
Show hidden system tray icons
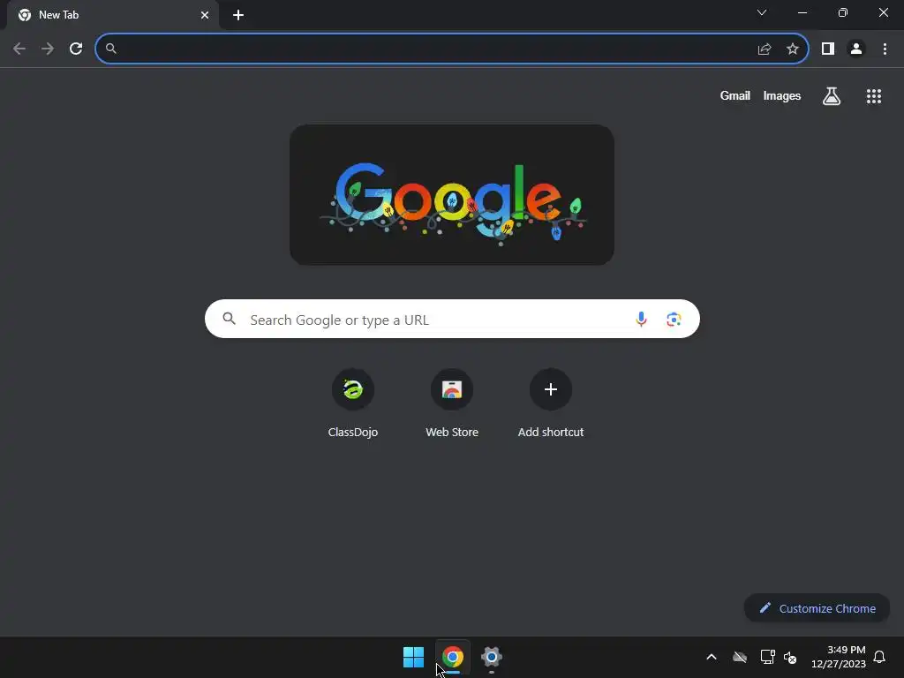[712, 657]
